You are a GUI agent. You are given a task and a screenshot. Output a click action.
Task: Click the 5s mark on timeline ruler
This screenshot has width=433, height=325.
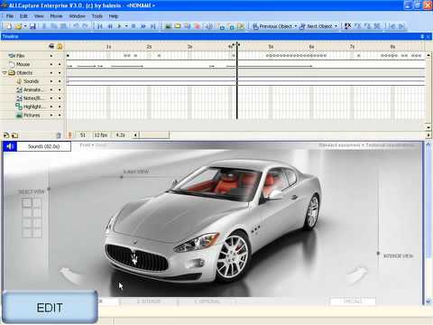(x=271, y=47)
